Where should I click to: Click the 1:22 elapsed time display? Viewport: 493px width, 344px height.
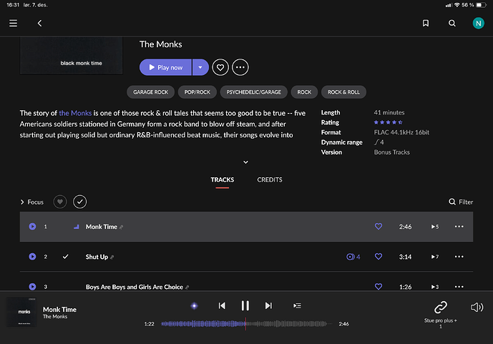click(149, 324)
